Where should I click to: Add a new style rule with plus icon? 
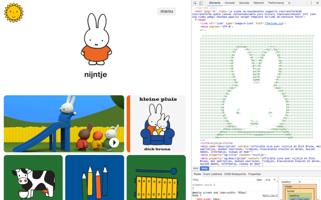(274, 180)
